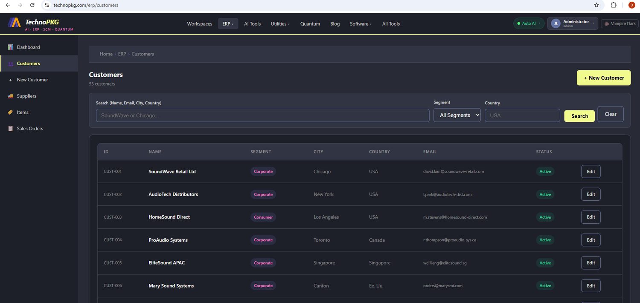Toggle the Auto AI indicator

click(529, 23)
